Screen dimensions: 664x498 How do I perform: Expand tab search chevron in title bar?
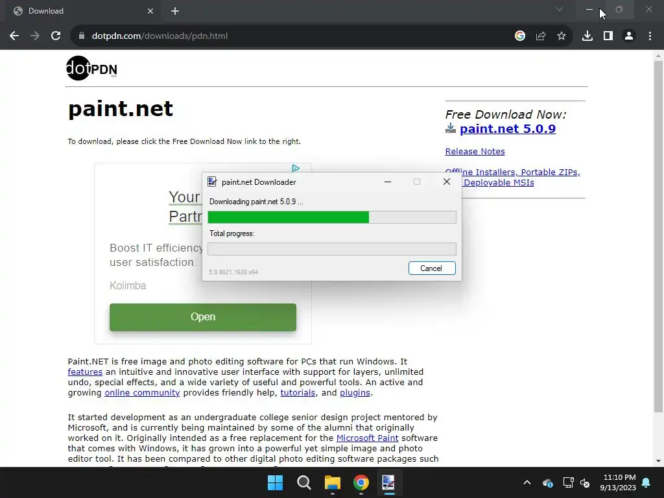(x=560, y=9)
